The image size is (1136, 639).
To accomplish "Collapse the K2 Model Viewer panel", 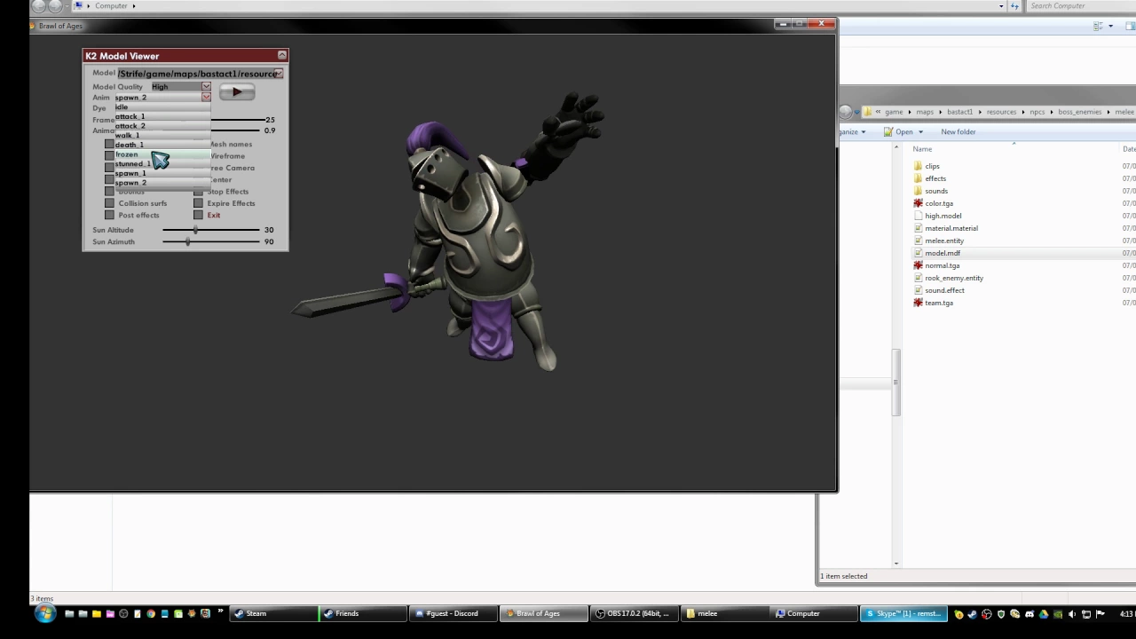I will pos(282,55).
